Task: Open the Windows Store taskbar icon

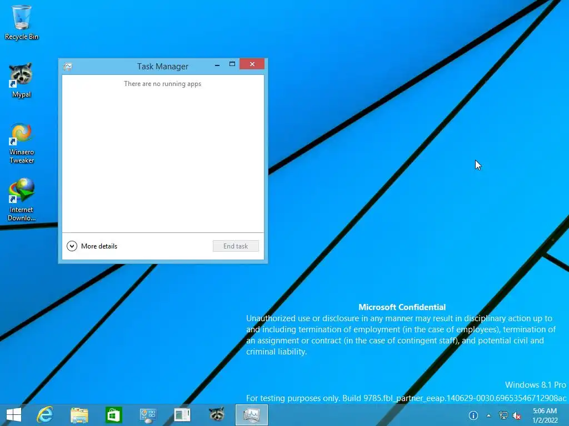Action: click(x=113, y=415)
